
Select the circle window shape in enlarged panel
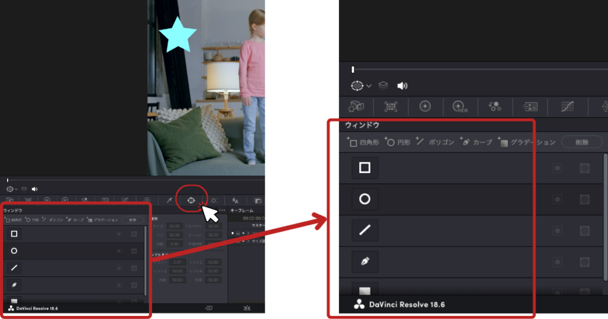click(365, 199)
